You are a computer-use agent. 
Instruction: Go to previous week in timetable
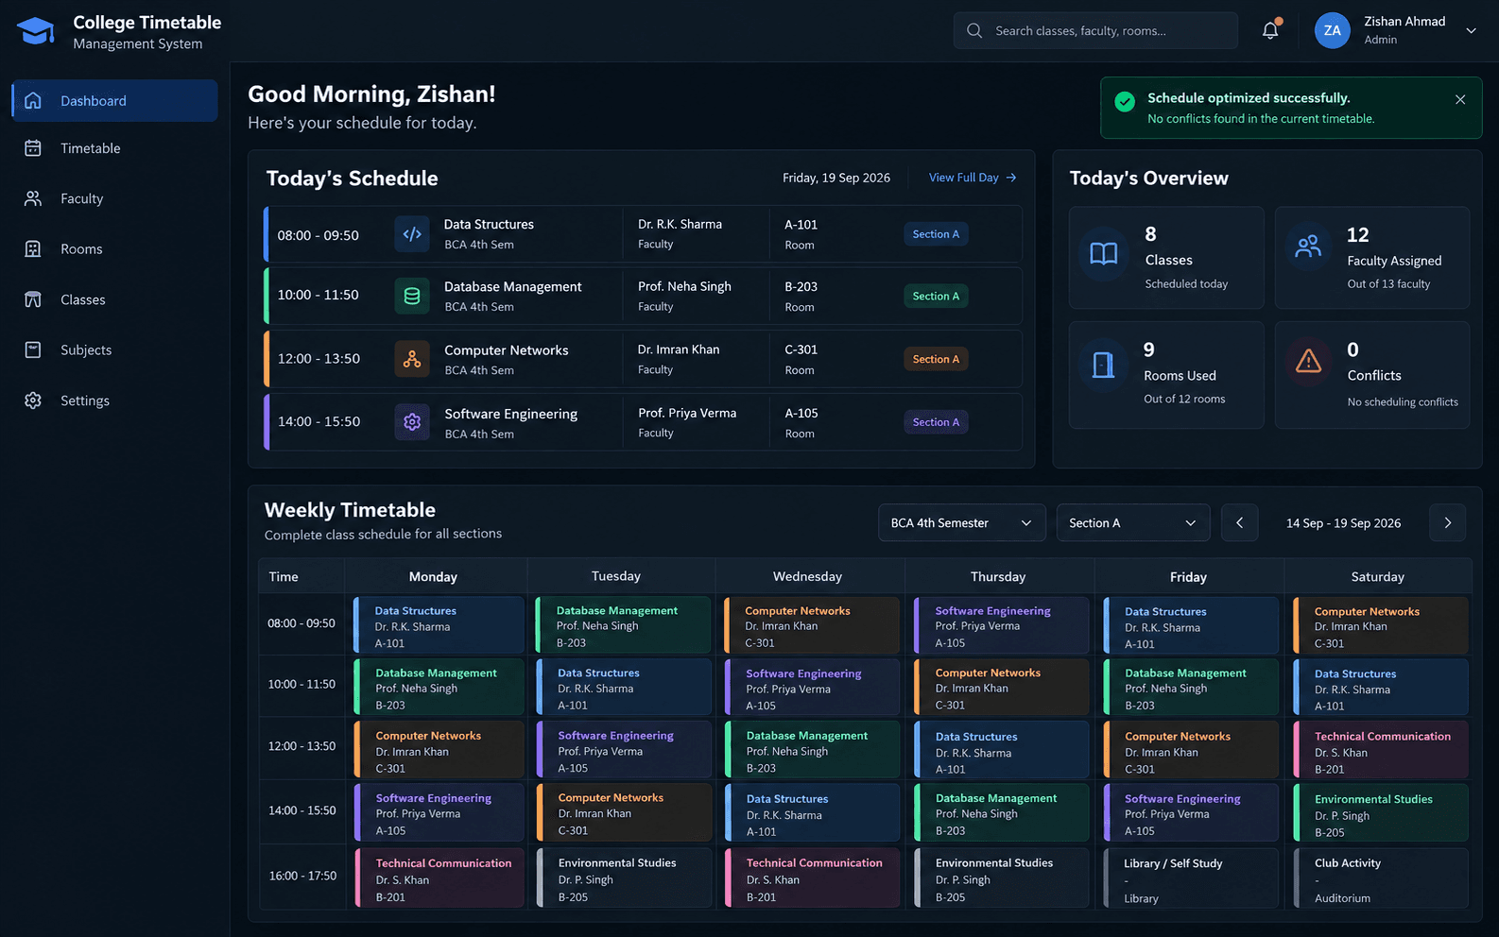(1239, 522)
